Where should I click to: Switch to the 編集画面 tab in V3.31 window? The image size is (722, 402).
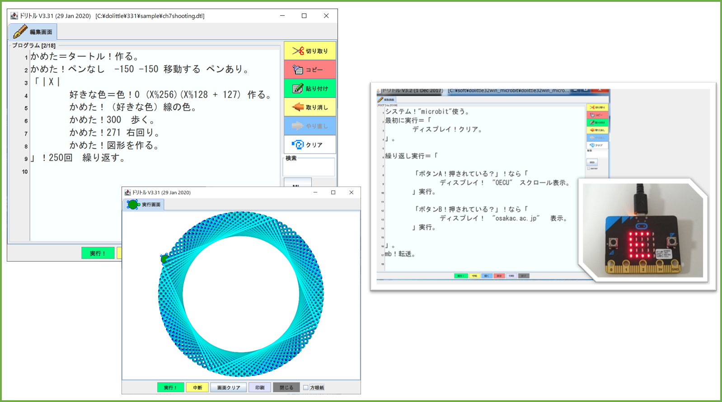pyautogui.click(x=33, y=32)
